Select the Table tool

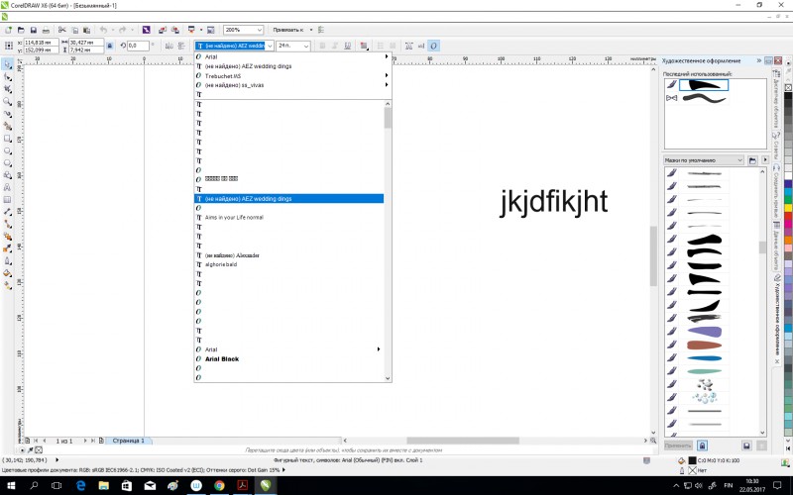click(8, 200)
